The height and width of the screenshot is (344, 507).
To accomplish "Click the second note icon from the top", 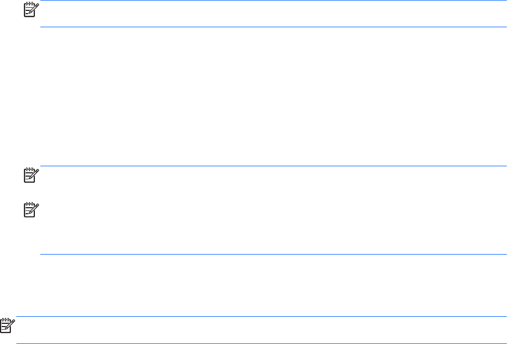I will (x=32, y=175).
